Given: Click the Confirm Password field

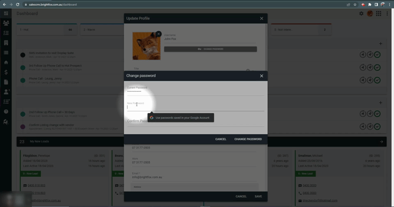Looking at the screenshot, I should (x=195, y=121).
